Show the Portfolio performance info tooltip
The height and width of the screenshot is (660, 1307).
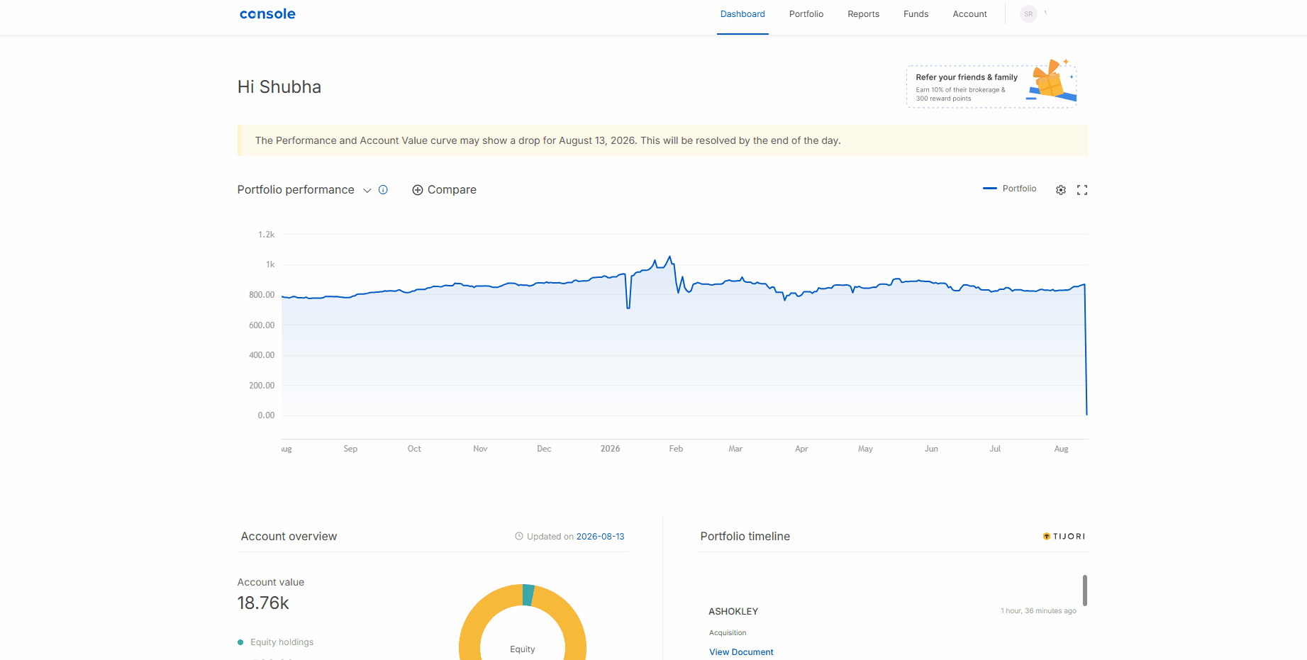383,190
